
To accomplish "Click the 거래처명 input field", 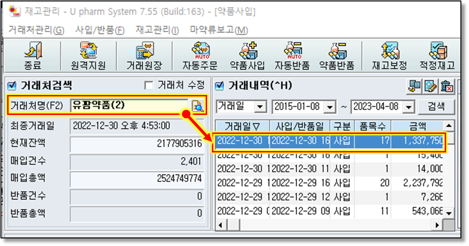I will click(129, 105).
